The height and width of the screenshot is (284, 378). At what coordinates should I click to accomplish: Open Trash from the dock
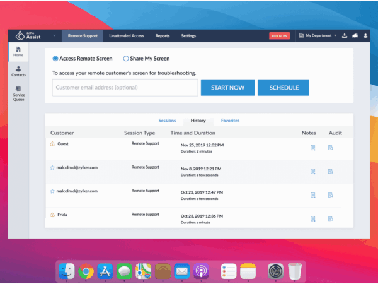point(295,271)
